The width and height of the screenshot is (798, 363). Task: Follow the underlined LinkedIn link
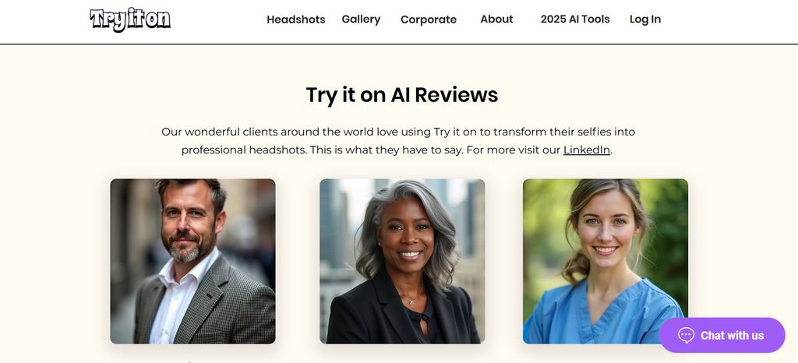(586, 150)
